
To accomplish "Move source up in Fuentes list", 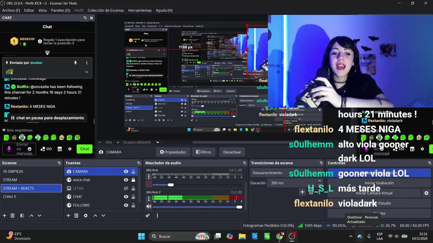I will click(x=95, y=216).
